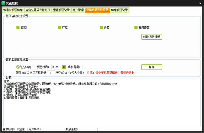
Task: Increase send time with the up arrow
Action: point(64,66)
